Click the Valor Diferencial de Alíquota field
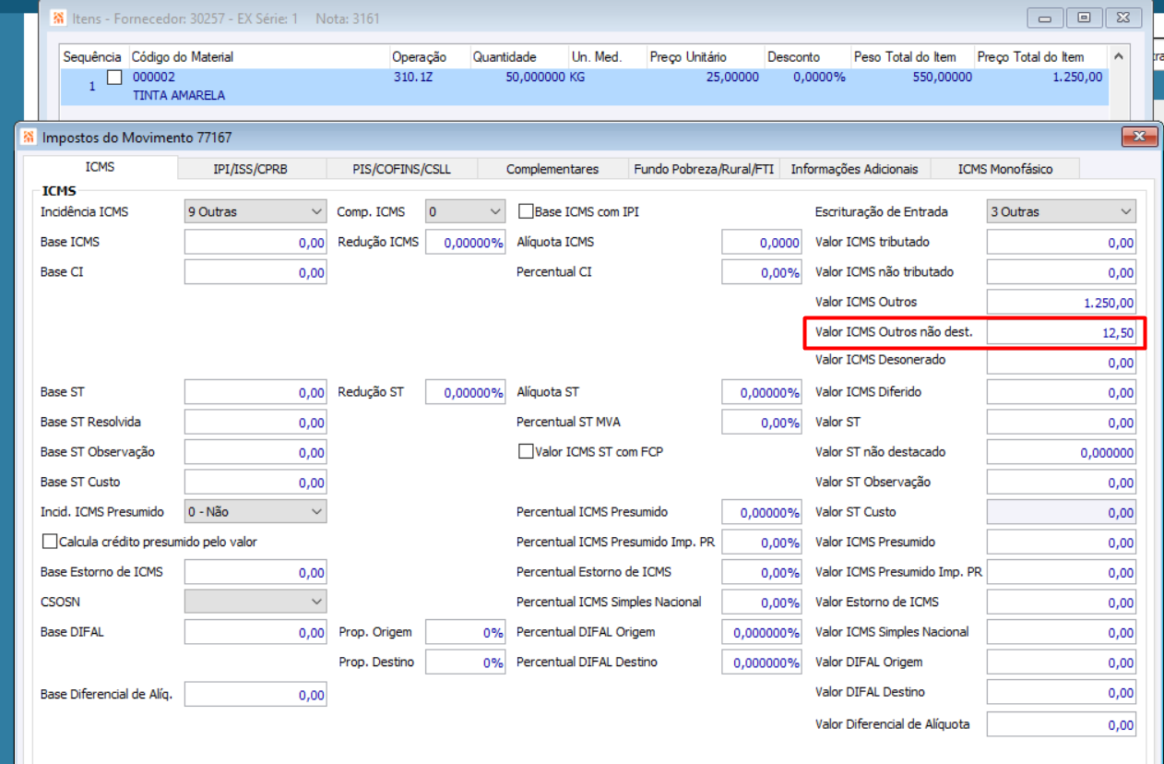 (1061, 724)
